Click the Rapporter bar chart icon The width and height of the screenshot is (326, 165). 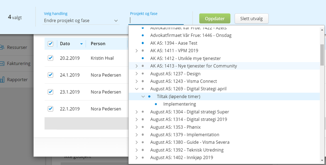point(2,79)
